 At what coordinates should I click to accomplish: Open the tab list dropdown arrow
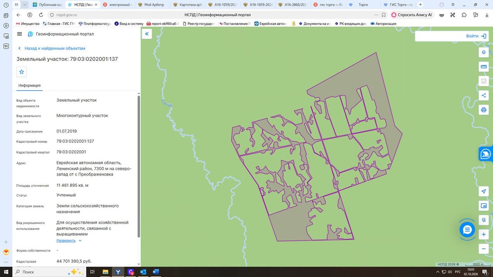point(25,5)
